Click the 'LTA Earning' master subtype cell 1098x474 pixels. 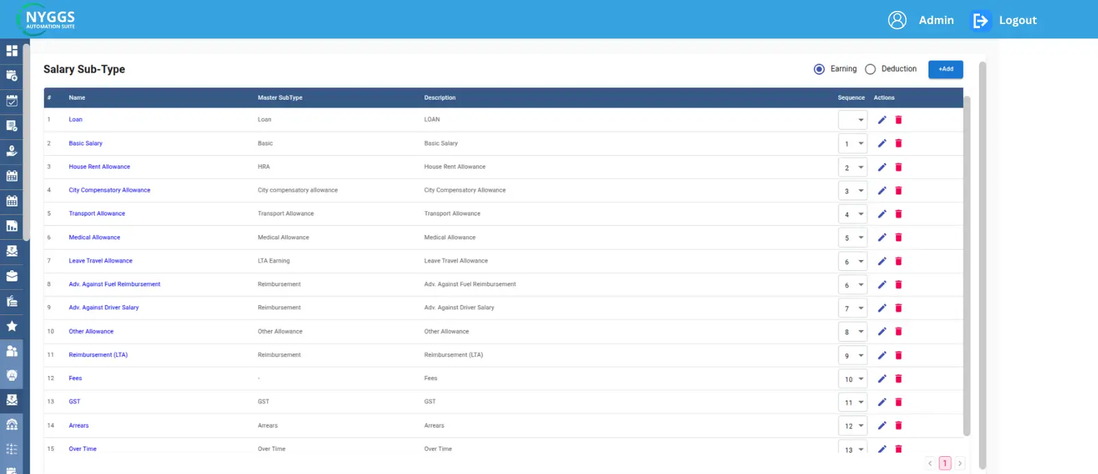coord(274,261)
